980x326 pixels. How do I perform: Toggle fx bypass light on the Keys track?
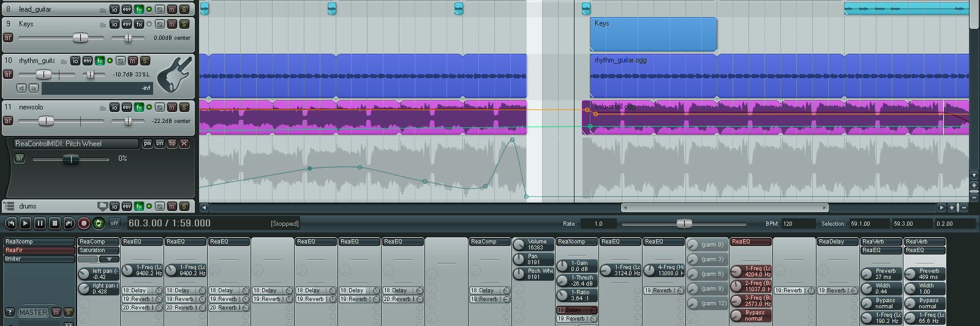tap(149, 24)
